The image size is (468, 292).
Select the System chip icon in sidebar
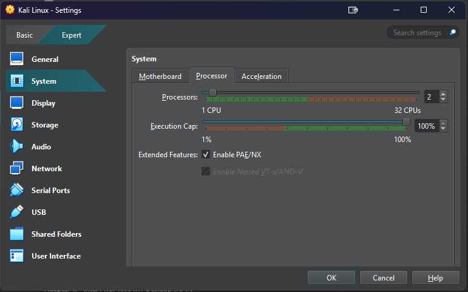pos(17,81)
